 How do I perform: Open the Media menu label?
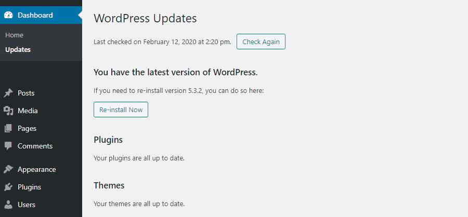[28, 111]
